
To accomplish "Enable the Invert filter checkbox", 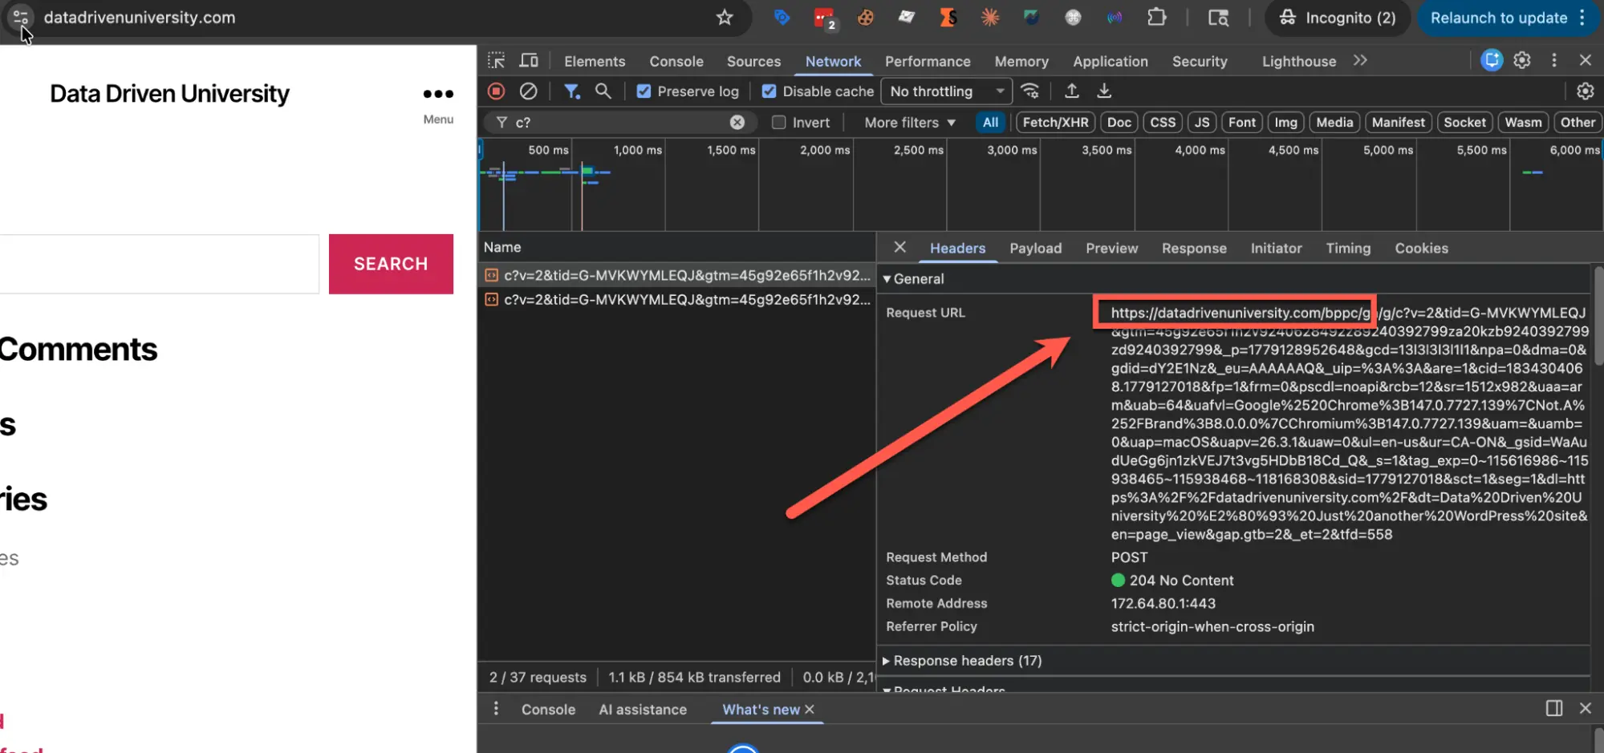I will [778, 122].
